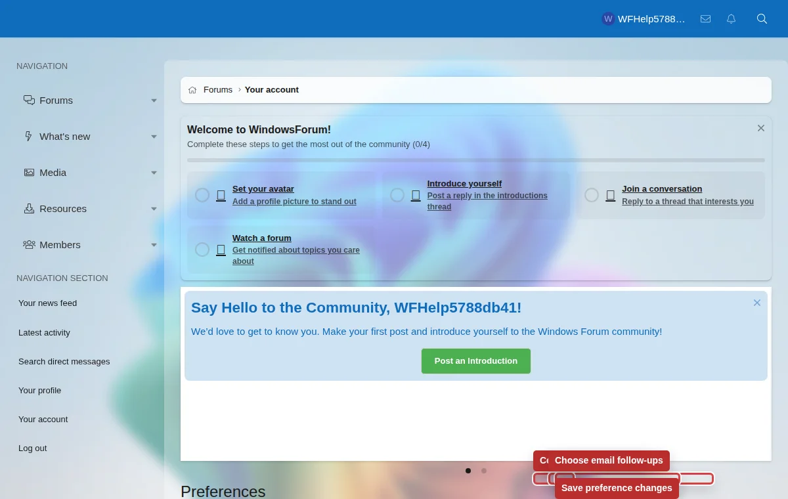This screenshot has height=499, width=788.
Task: Toggle the Join a conversation step circle
Action: [x=592, y=195]
